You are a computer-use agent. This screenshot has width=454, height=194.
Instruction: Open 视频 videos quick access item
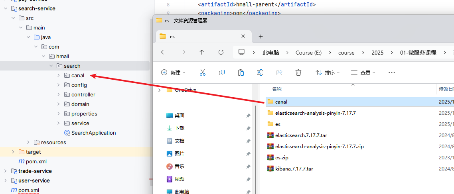tap(180, 179)
